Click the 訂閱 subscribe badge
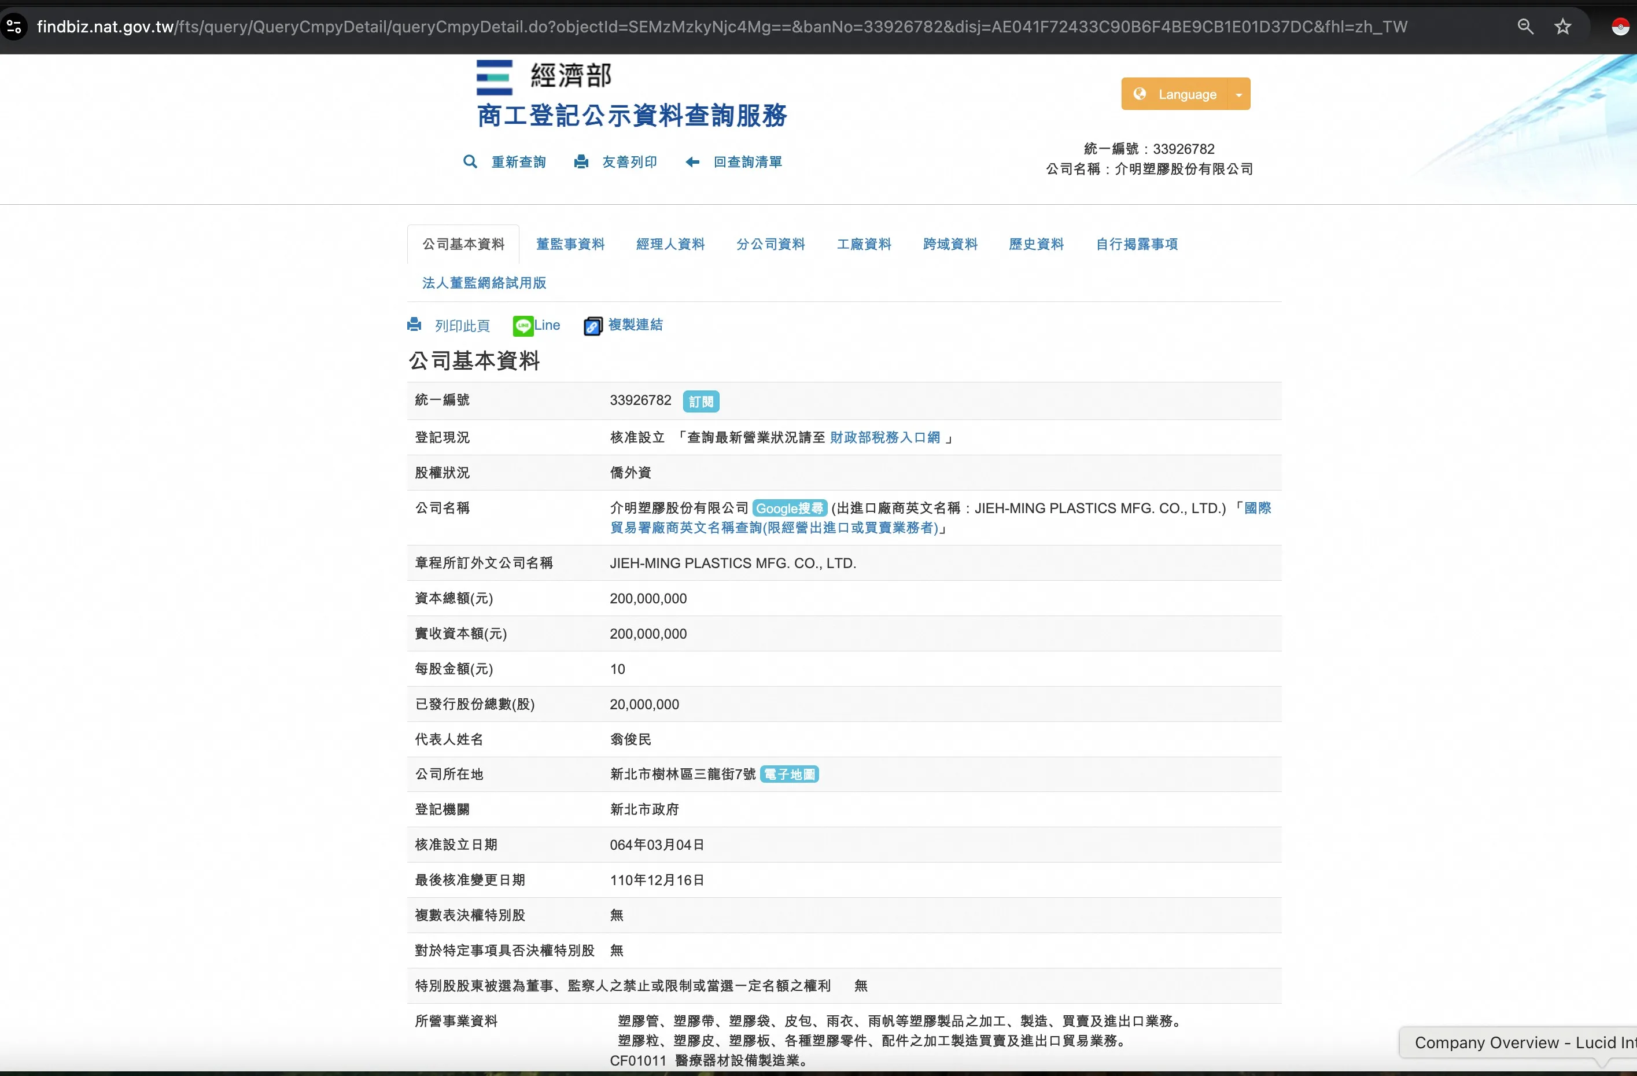Screen dimensions: 1637x1076 point(701,401)
